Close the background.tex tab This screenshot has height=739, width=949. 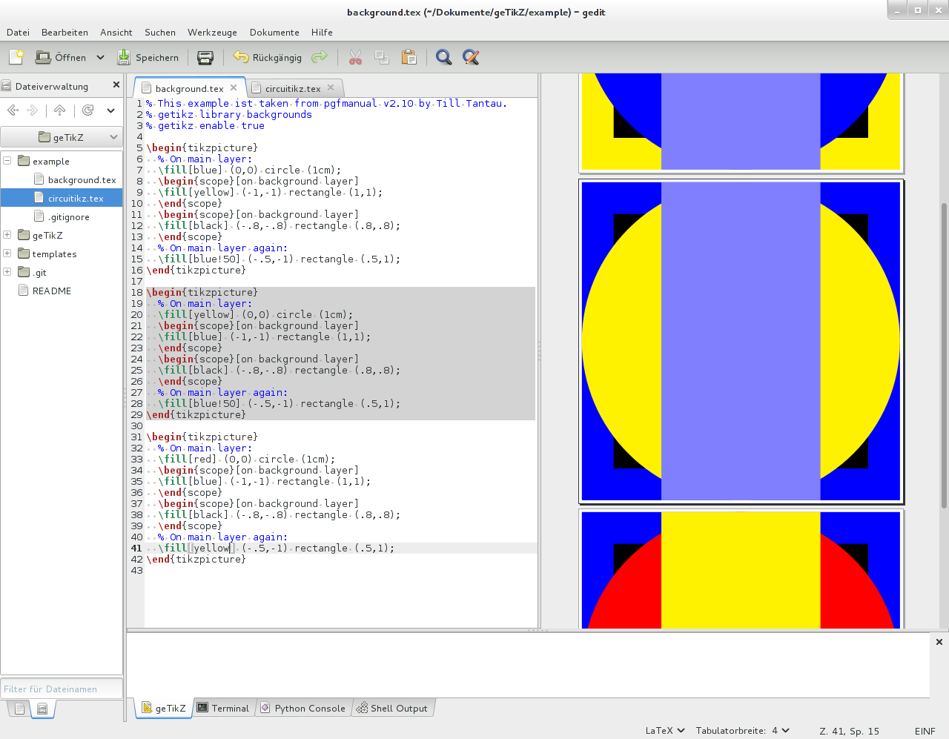[x=234, y=87]
